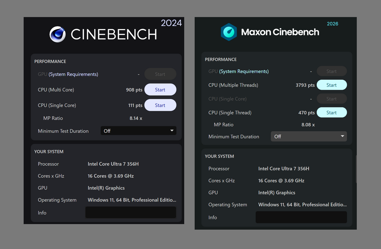Click Intel(R) Graphics GPU value in Cinebench 2026
The image size is (381, 249).
click(277, 193)
